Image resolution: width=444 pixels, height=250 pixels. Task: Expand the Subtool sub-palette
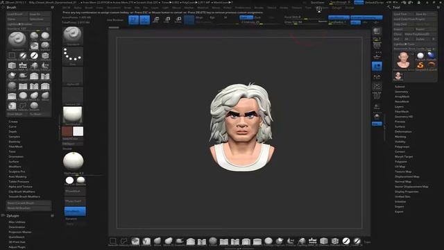400,87
